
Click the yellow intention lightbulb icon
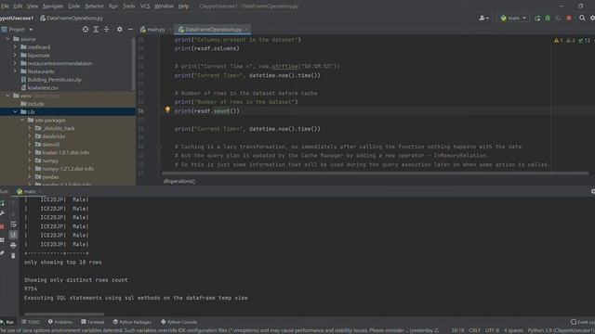click(167, 109)
